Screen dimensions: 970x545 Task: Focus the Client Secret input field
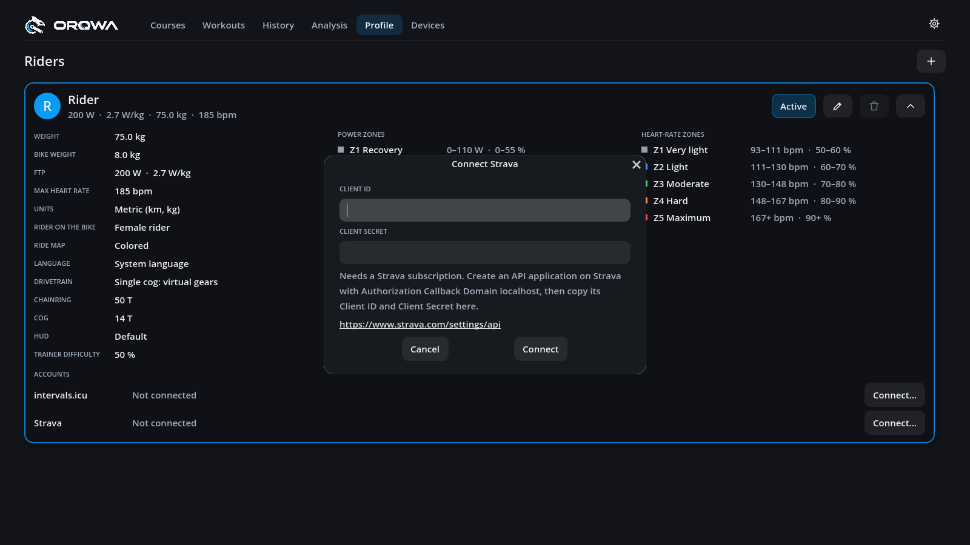tap(485, 253)
